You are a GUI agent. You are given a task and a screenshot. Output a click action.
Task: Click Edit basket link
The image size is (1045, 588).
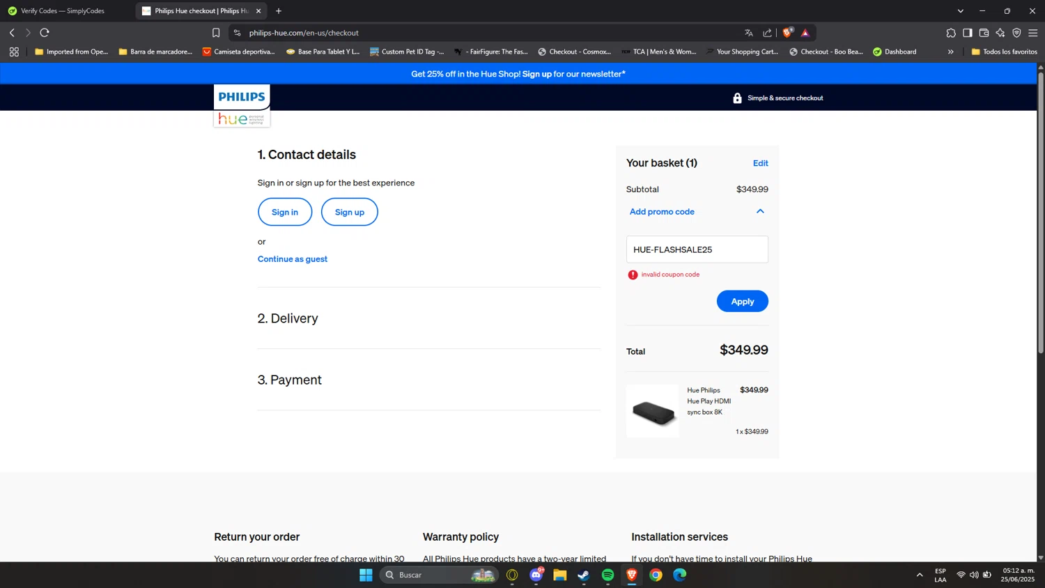click(761, 163)
